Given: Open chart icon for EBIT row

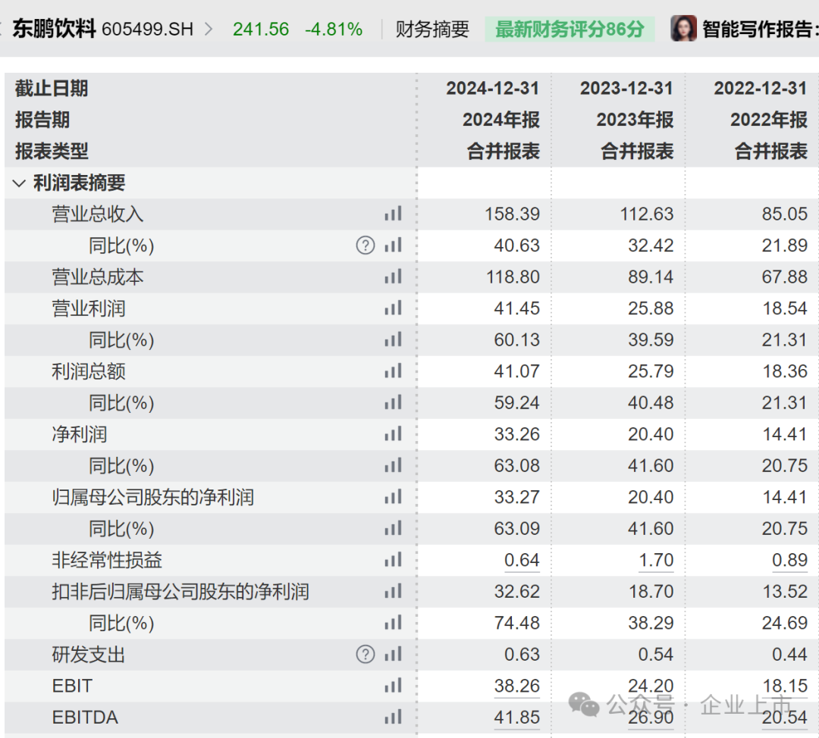Looking at the screenshot, I should point(393,686).
